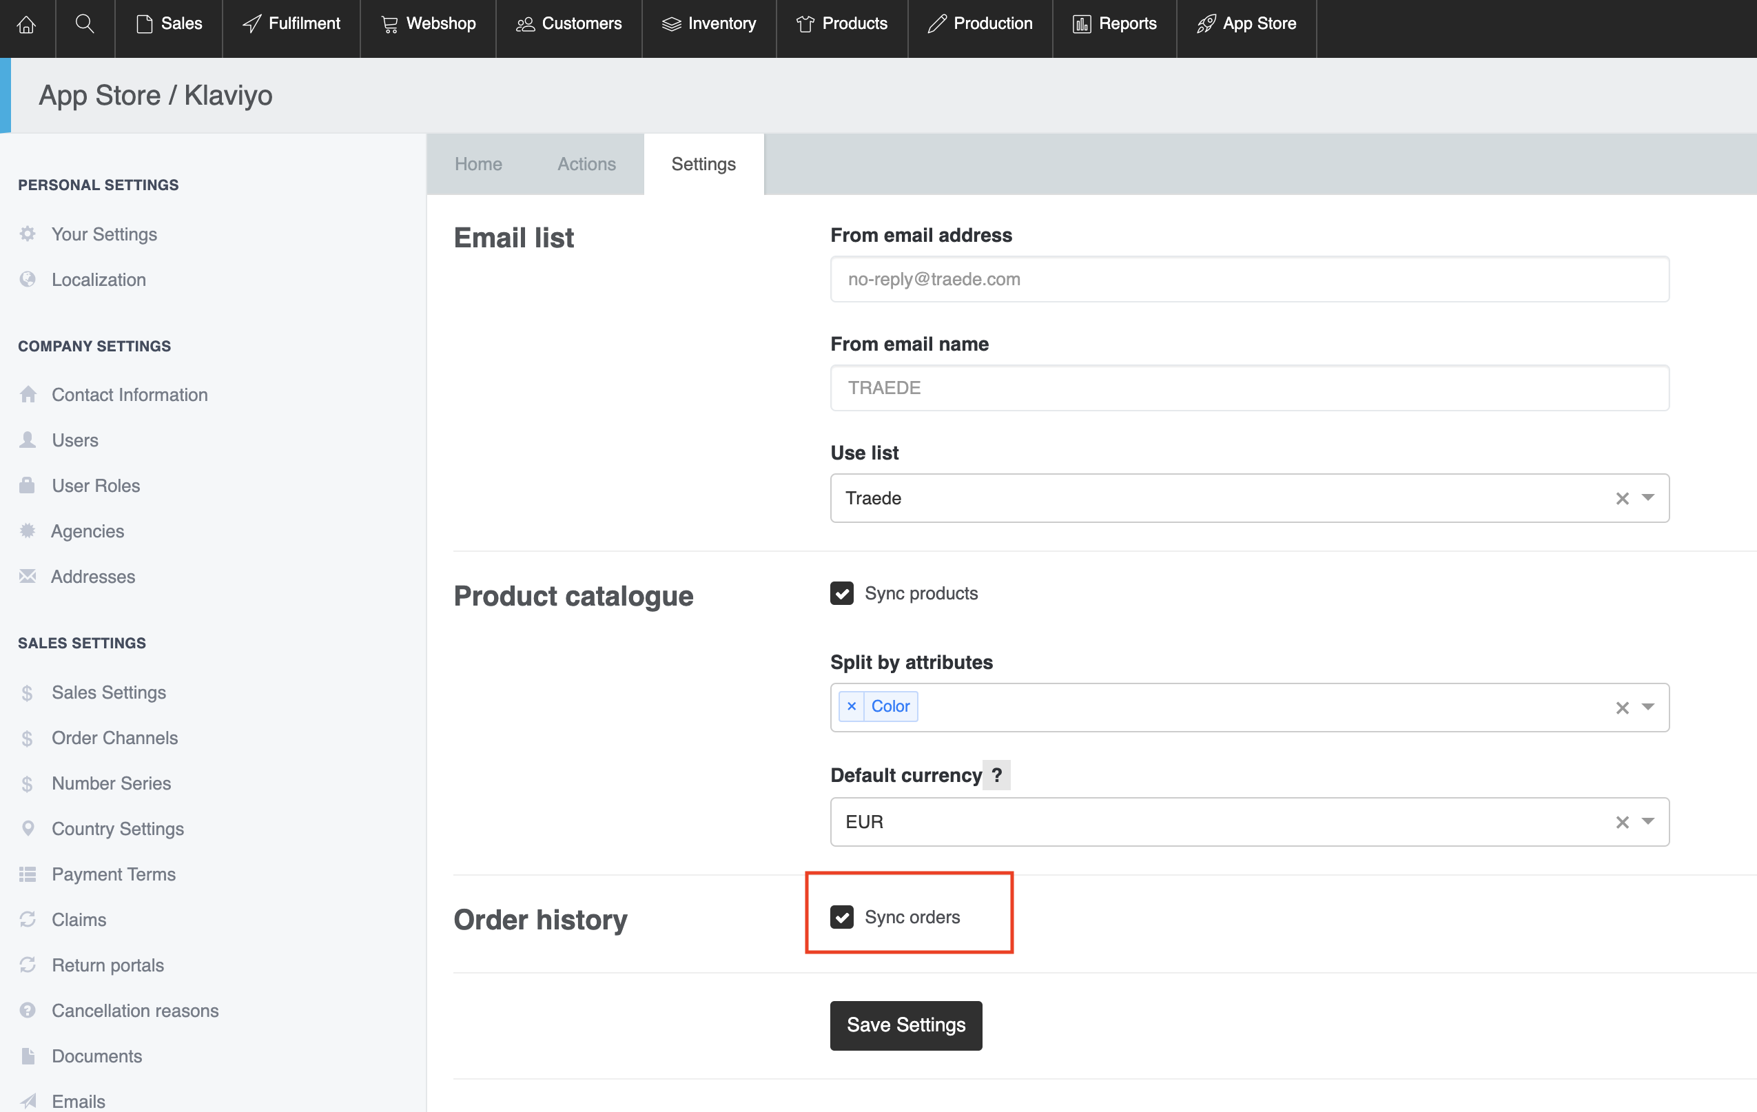Click the Inventory layers icon
Screen dimensions: 1757x1112
(x=670, y=24)
